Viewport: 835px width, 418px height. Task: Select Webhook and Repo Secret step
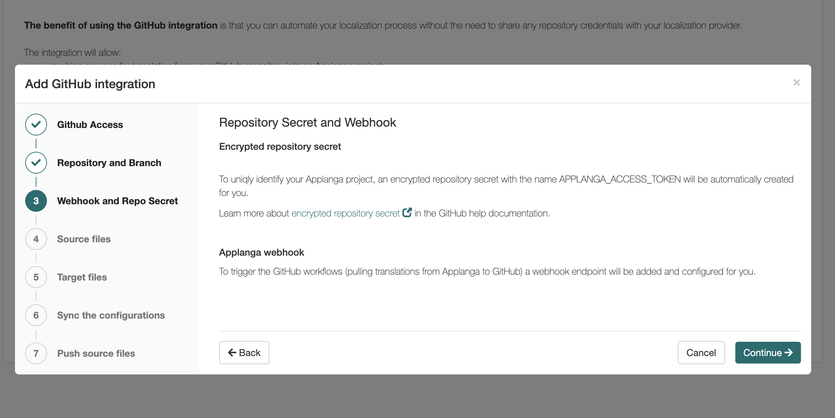click(117, 201)
